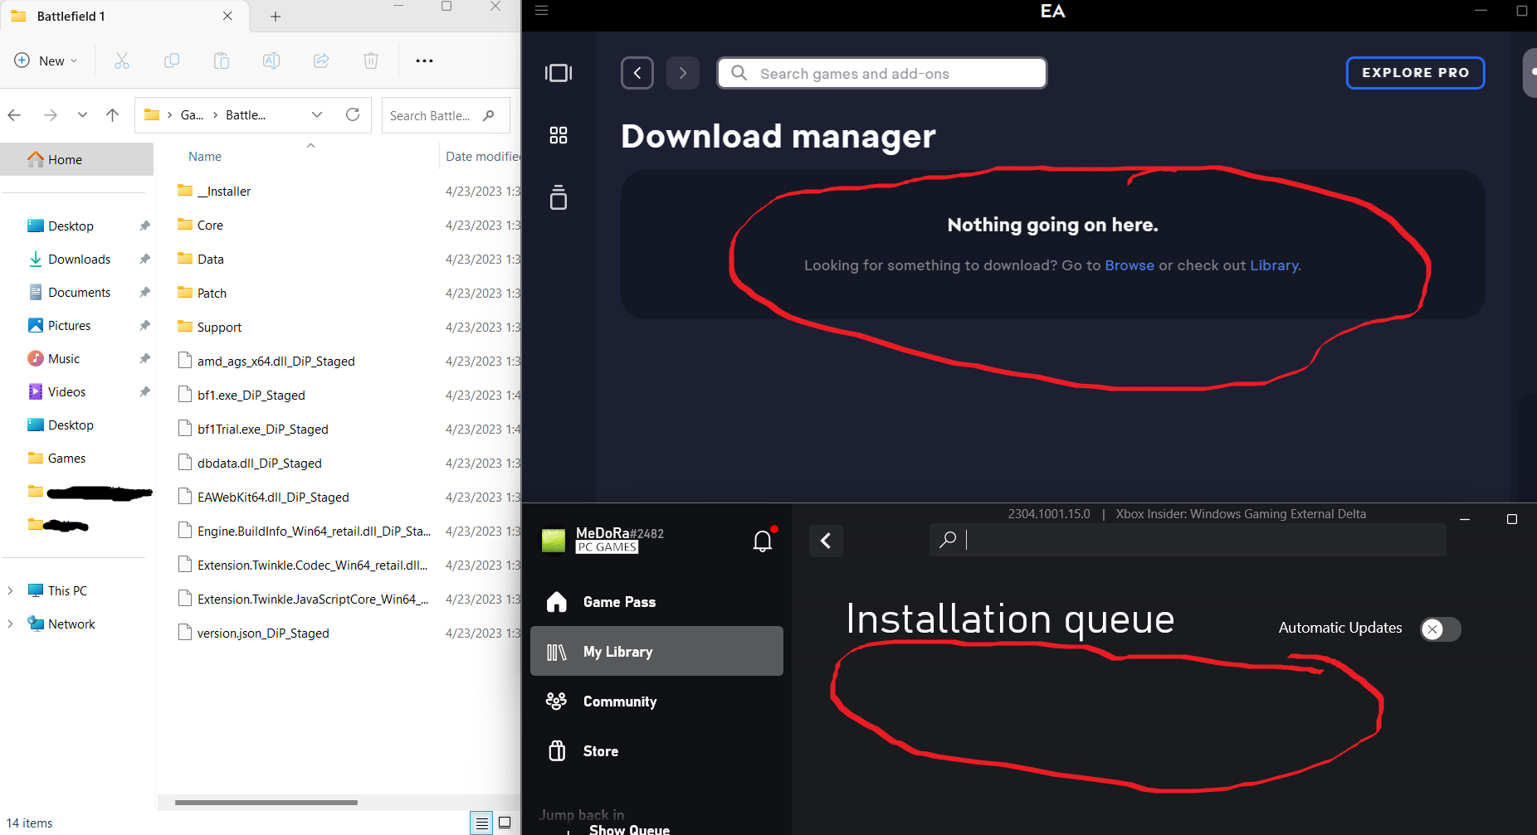Click the EXPLORE PRO button
Viewport: 1537px width, 835px height.
1415,73
